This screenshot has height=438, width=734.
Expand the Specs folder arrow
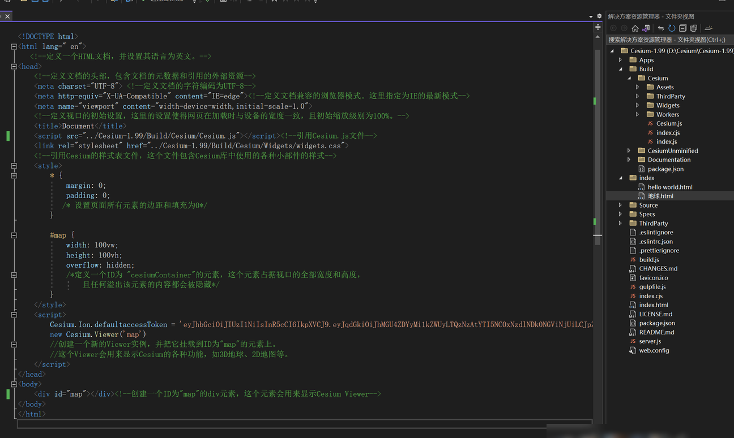point(621,214)
